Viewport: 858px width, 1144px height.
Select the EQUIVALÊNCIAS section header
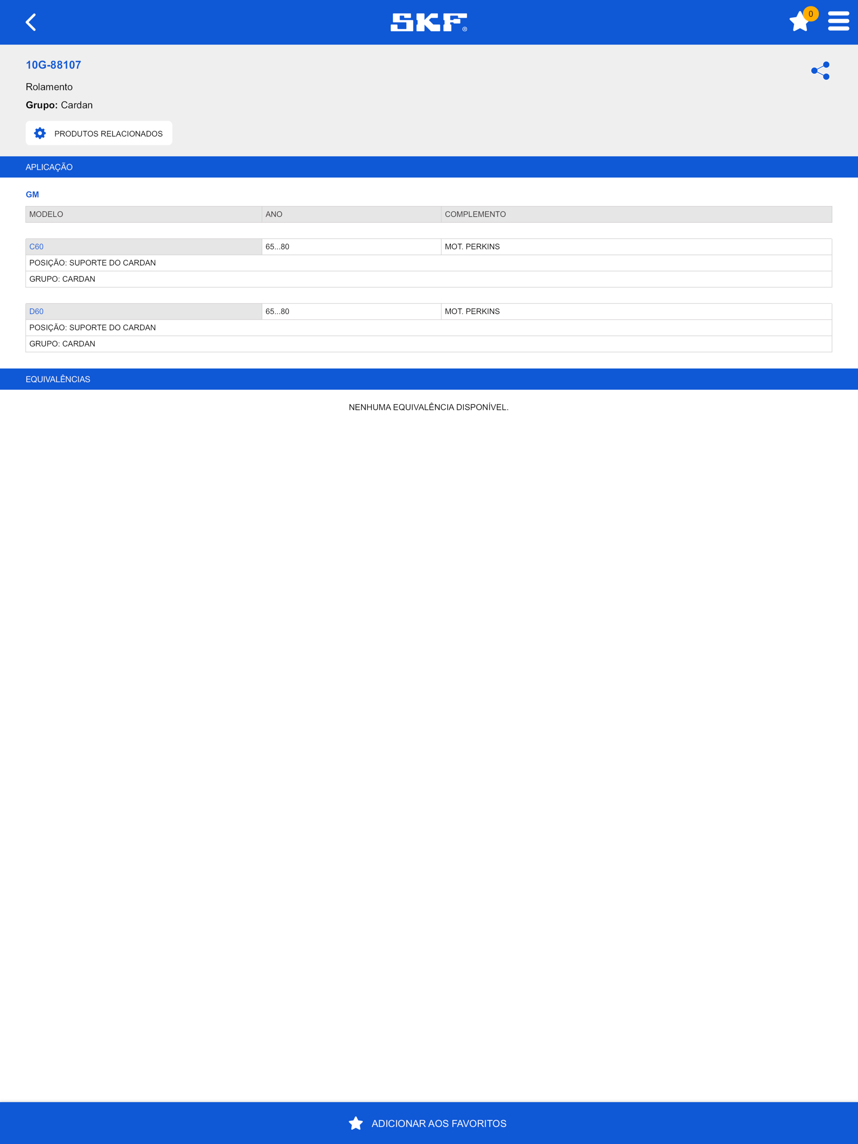click(57, 379)
